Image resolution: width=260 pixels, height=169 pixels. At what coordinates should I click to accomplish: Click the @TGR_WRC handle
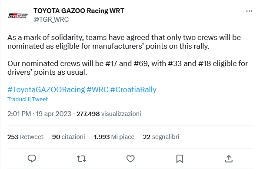pyautogui.click(x=51, y=20)
